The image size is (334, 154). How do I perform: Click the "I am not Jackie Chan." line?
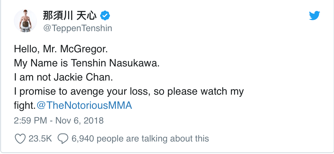pos(57,77)
